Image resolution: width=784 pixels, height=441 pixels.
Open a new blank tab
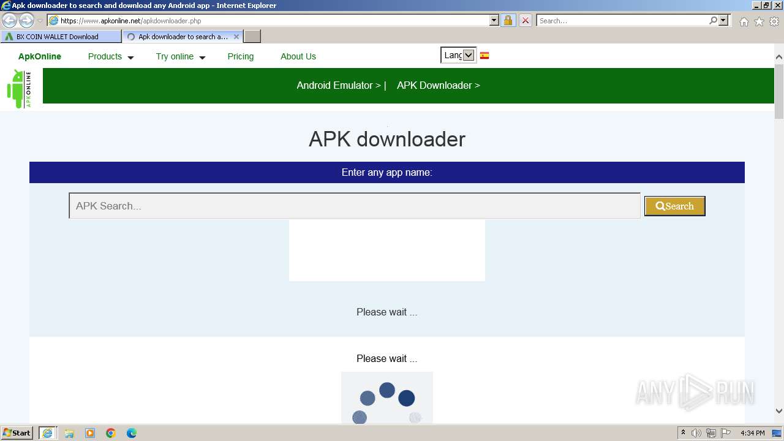(x=252, y=37)
